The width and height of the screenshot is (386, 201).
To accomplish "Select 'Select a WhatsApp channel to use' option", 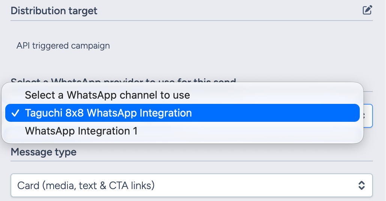I will [183, 95].
